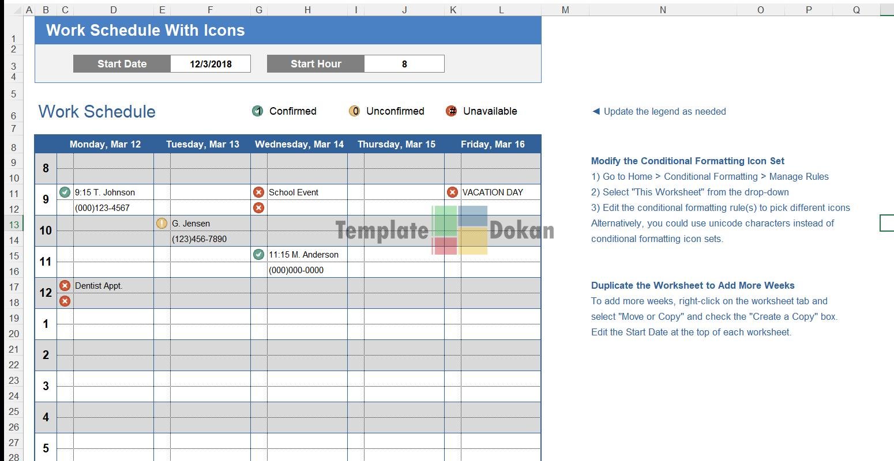Screen dimensions: 894x461
Task: Click the red X icon beside School Event
Action: coord(259,192)
